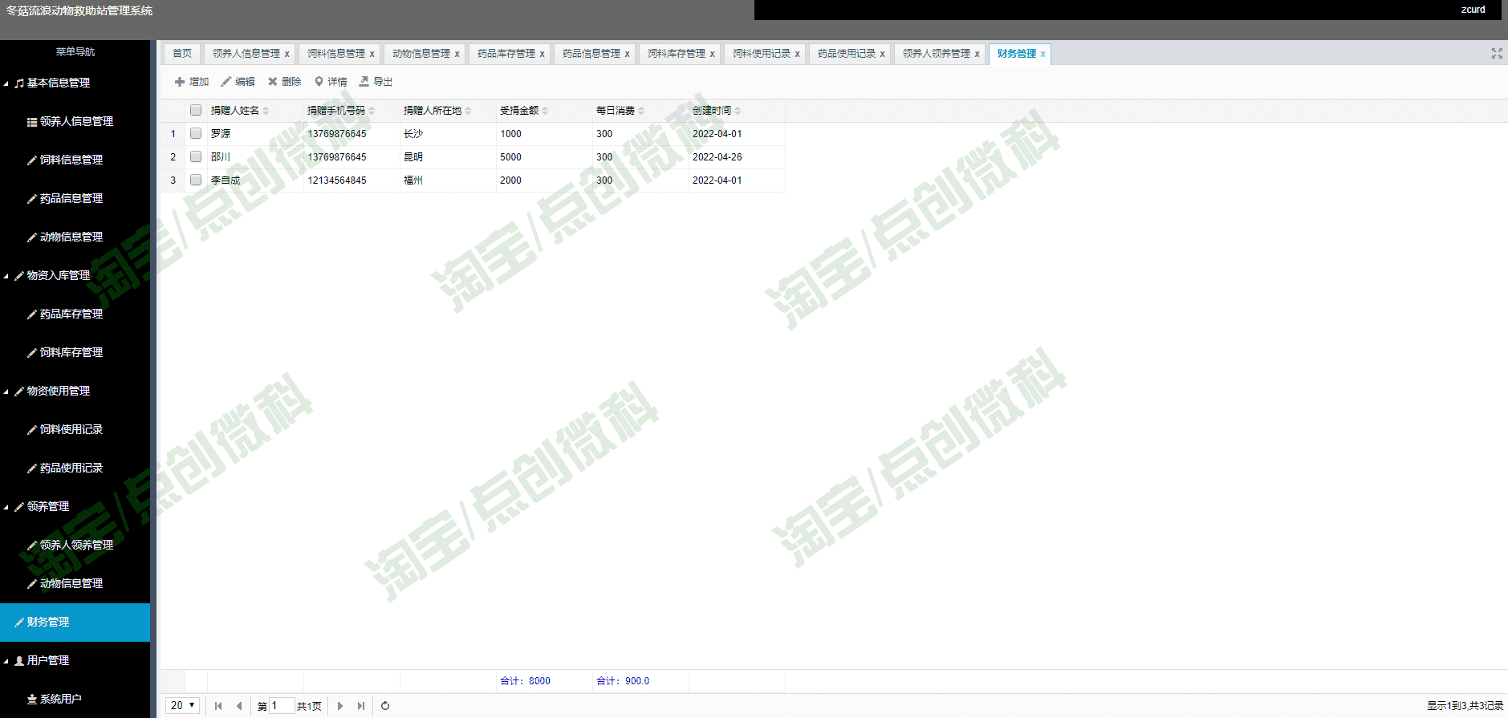Close the 药品库存管理 tab
This screenshot has height=718, width=1508.
tap(542, 55)
